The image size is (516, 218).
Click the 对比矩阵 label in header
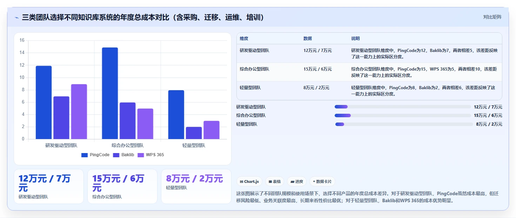pyautogui.click(x=492, y=17)
